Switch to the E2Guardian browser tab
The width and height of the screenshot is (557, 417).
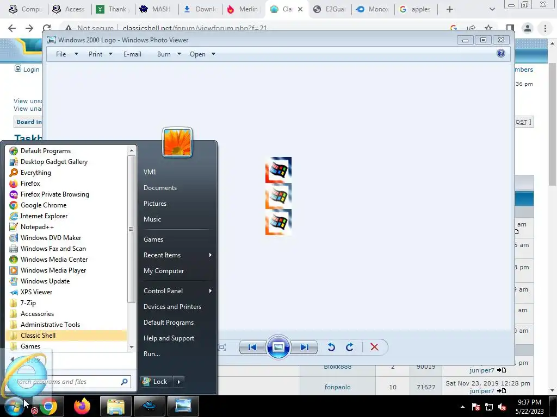pos(331,9)
